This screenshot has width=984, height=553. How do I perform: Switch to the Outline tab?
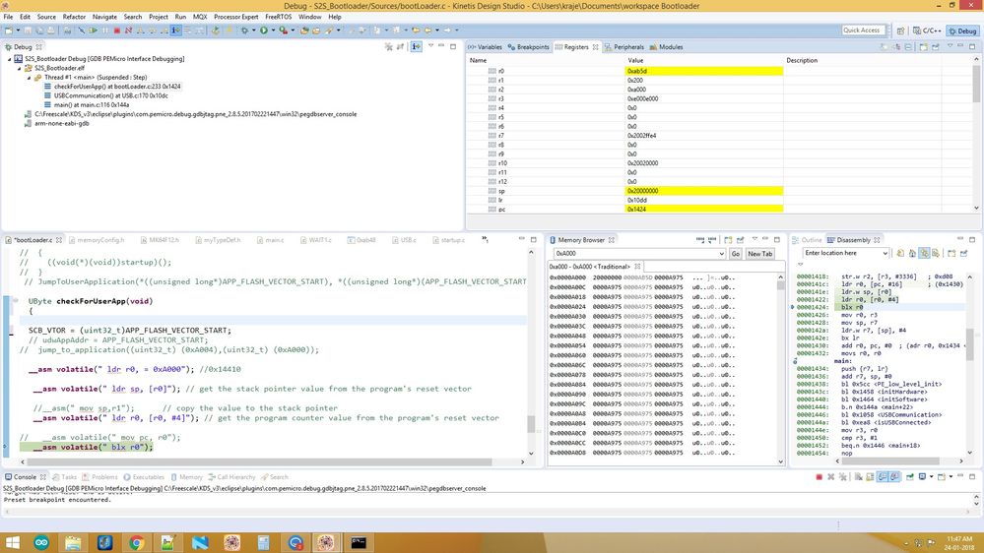(807, 240)
